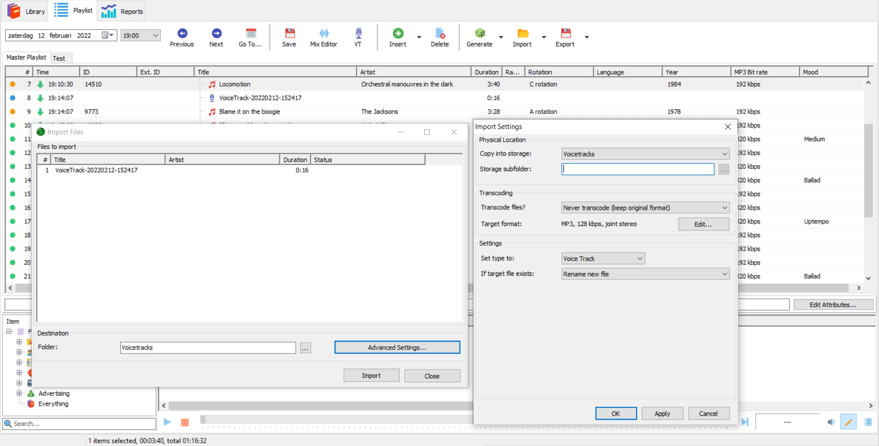Select the Test playlist tab
This screenshot has height=446, width=879.
(x=59, y=58)
